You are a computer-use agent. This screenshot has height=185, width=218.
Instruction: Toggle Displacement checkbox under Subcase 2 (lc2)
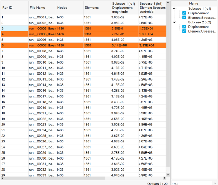pyautogui.click(x=184, y=27)
